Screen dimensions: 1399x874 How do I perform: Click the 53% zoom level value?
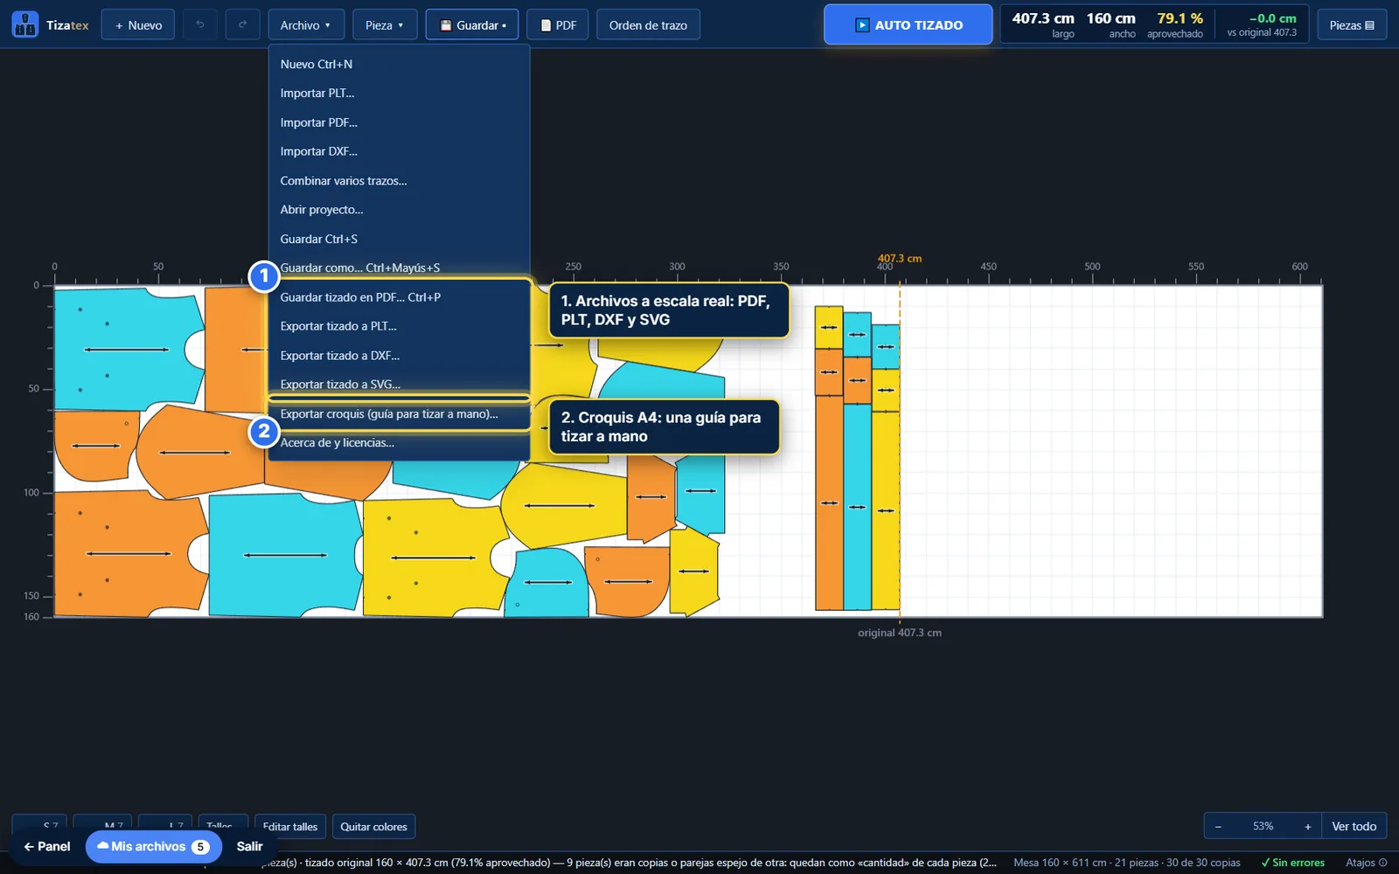1263,826
